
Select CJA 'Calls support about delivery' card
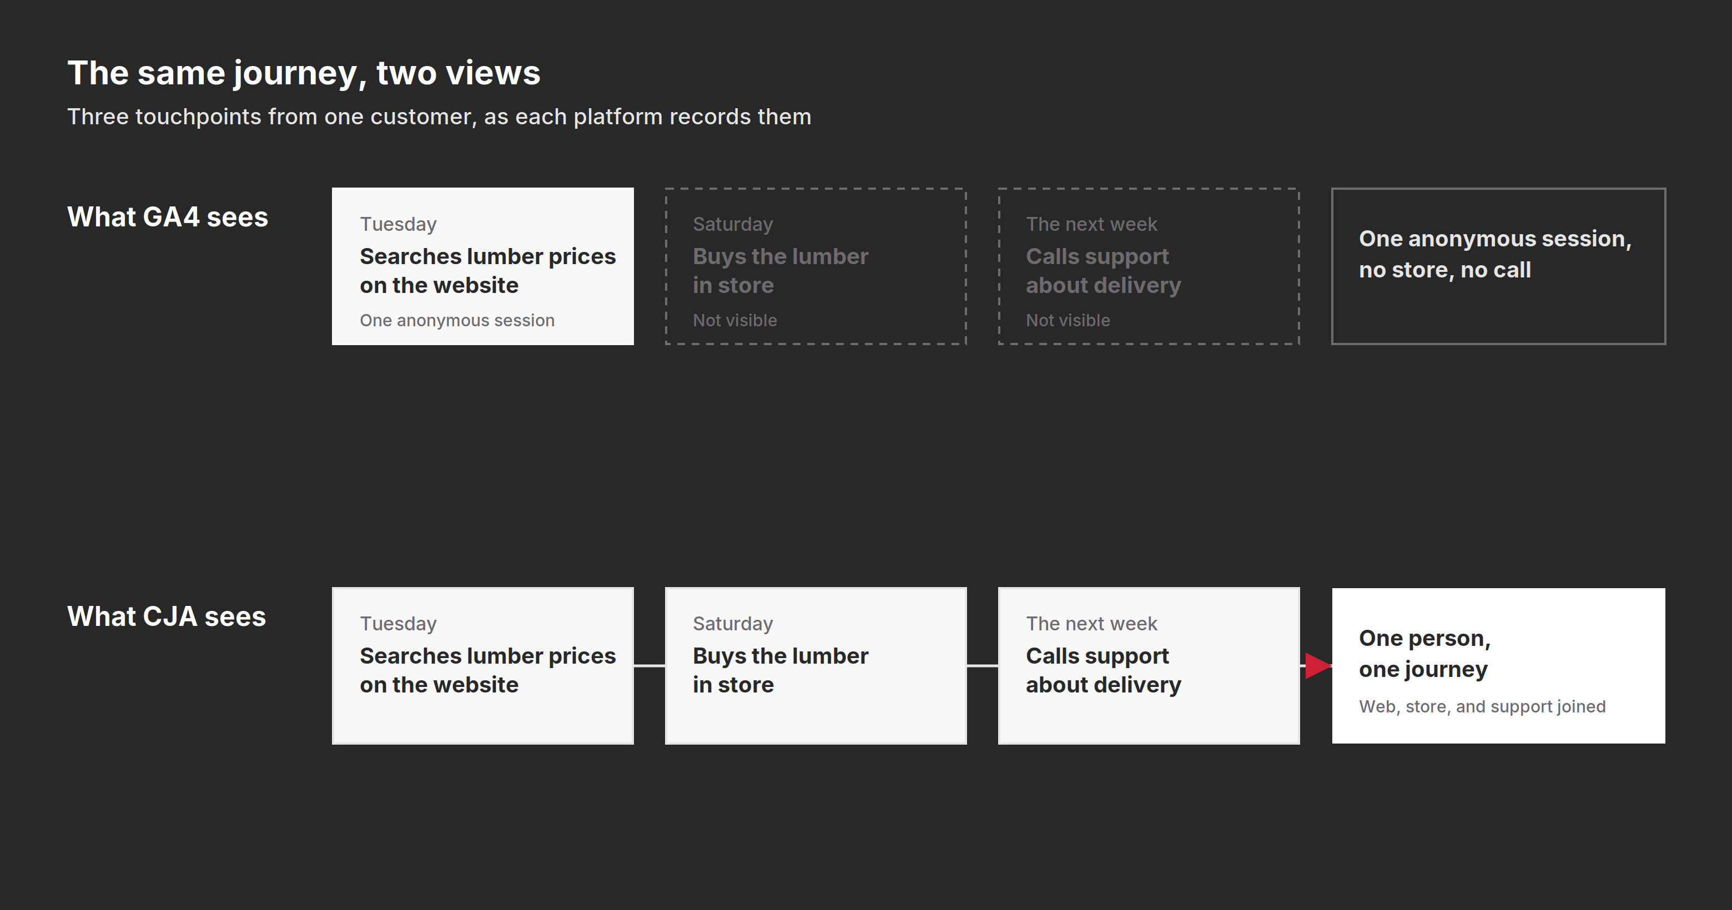pyautogui.click(x=1149, y=665)
